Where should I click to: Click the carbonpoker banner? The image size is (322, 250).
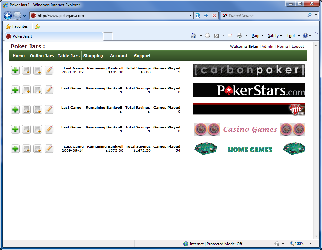point(249,70)
